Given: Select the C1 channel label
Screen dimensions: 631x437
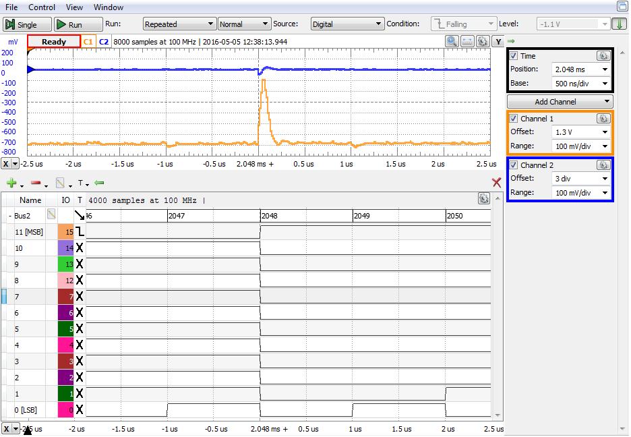Looking at the screenshot, I should 88,42.
